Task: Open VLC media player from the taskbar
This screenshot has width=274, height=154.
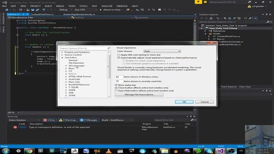Action: (x=108, y=151)
